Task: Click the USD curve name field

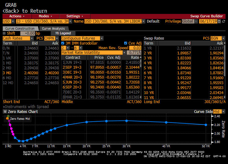Action: (x=113, y=21)
